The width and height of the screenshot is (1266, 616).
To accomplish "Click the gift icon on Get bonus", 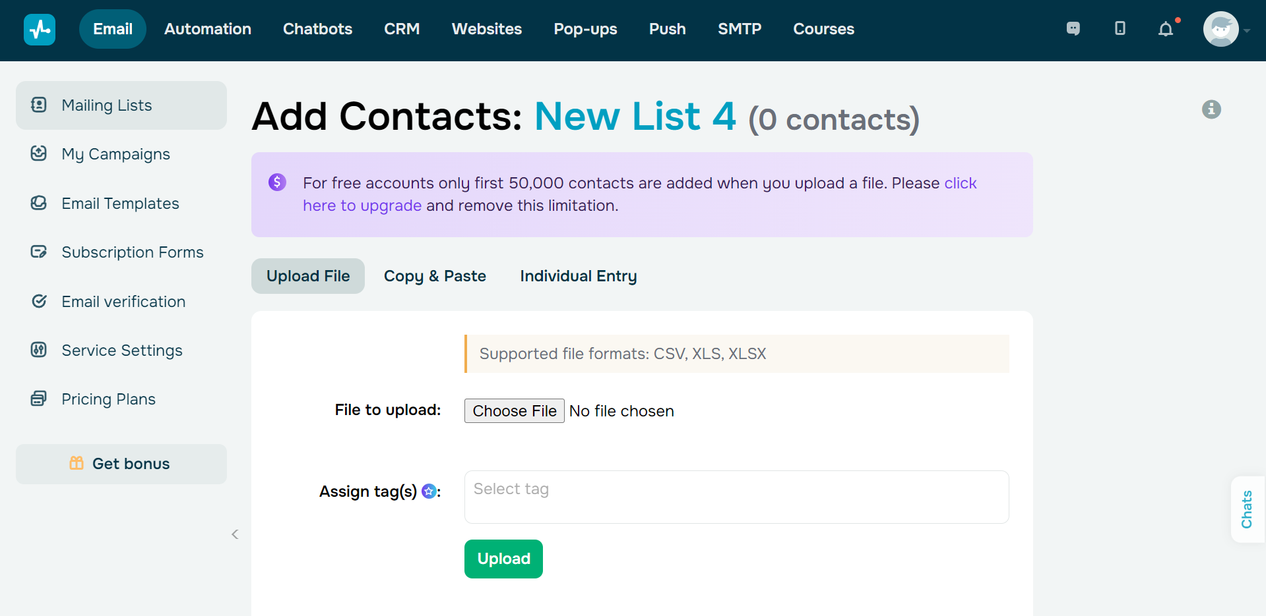I will (x=77, y=463).
